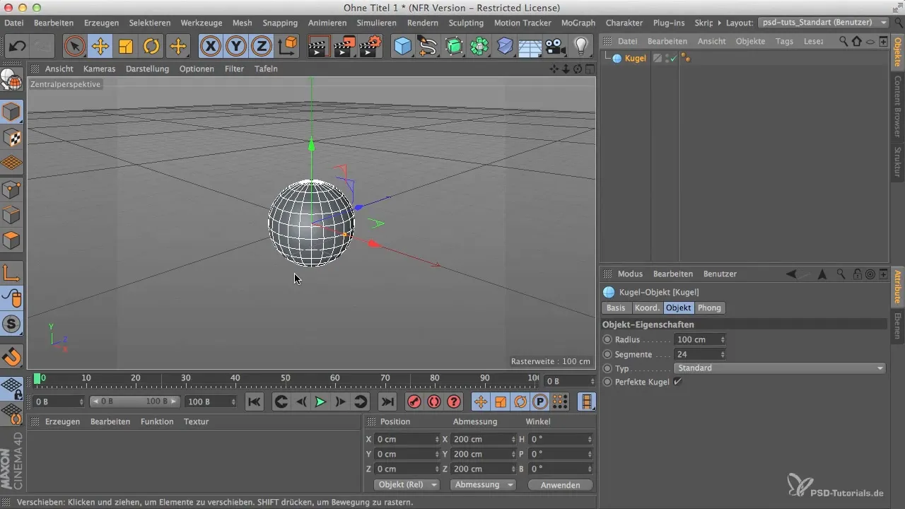Click Object Manager search magnifier icon
Screen dimensions: 905x509
click(x=843, y=41)
